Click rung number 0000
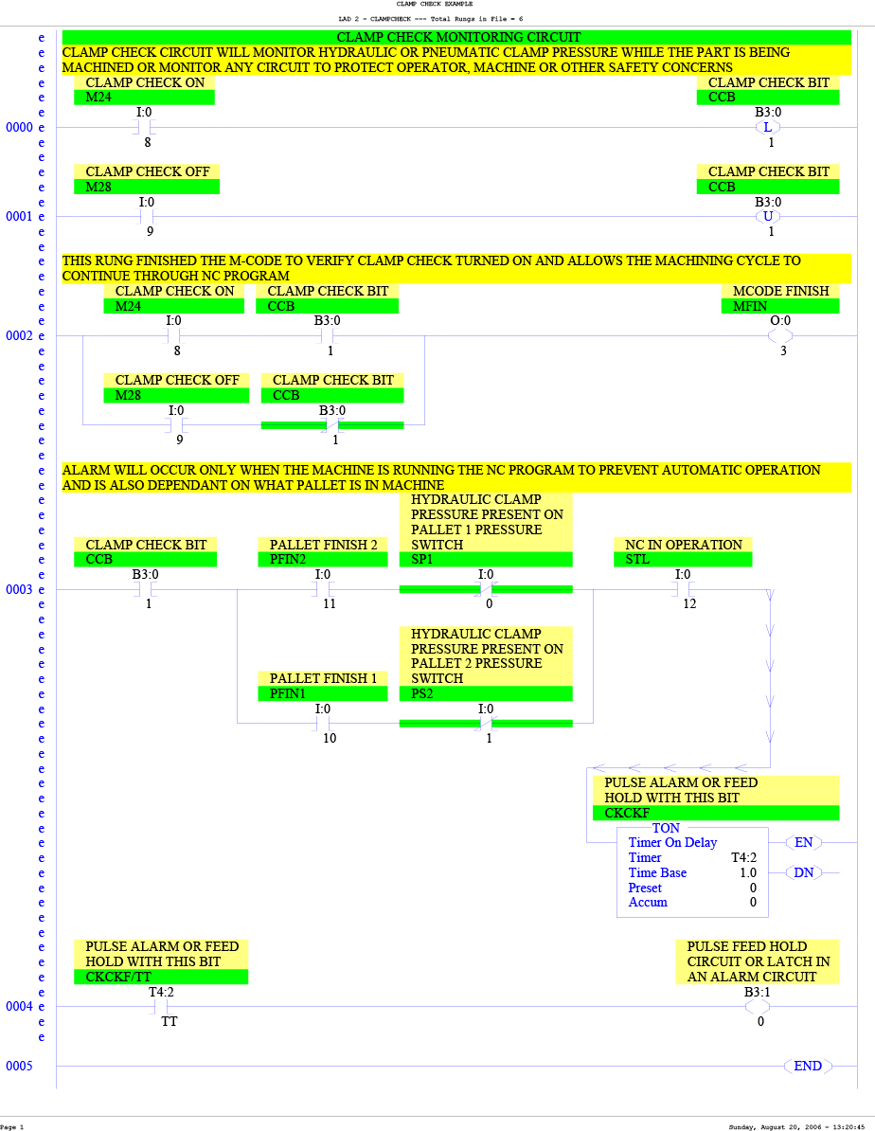This screenshot has height=1131, width=875. pos(20,128)
